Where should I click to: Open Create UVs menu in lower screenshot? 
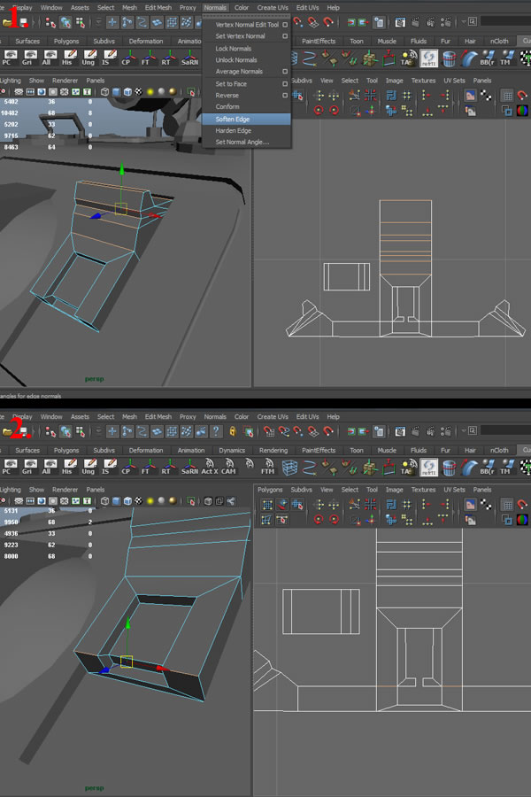point(273,417)
